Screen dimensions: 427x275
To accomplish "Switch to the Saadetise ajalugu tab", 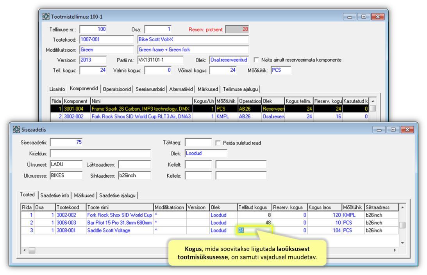I will (x=117, y=195).
